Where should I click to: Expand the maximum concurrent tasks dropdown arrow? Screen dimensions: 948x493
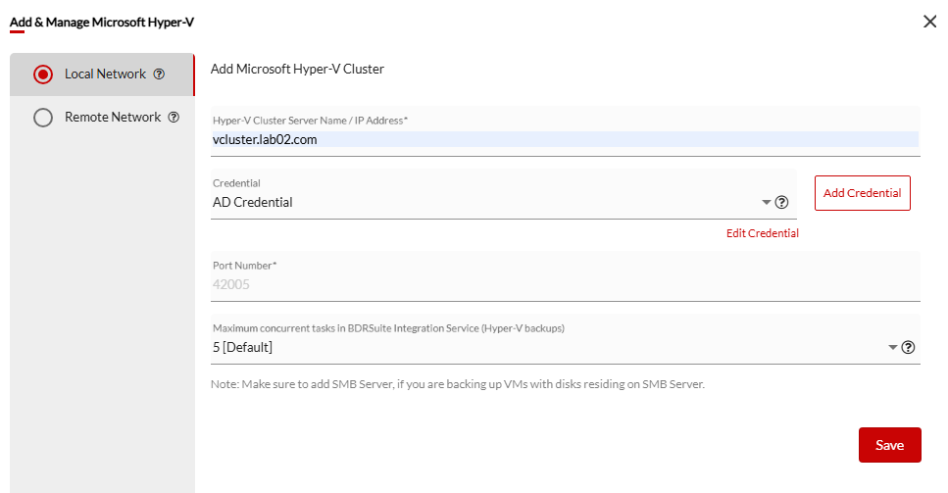click(892, 348)
